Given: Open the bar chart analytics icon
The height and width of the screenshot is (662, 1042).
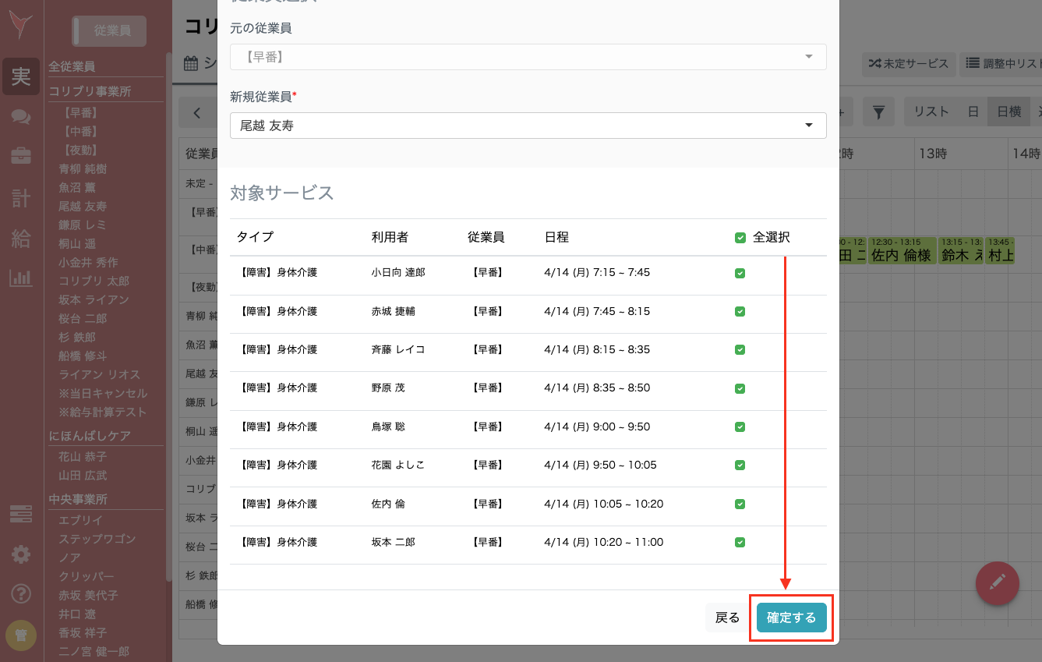Looking at the screenshot, I should tap(21, 276).
